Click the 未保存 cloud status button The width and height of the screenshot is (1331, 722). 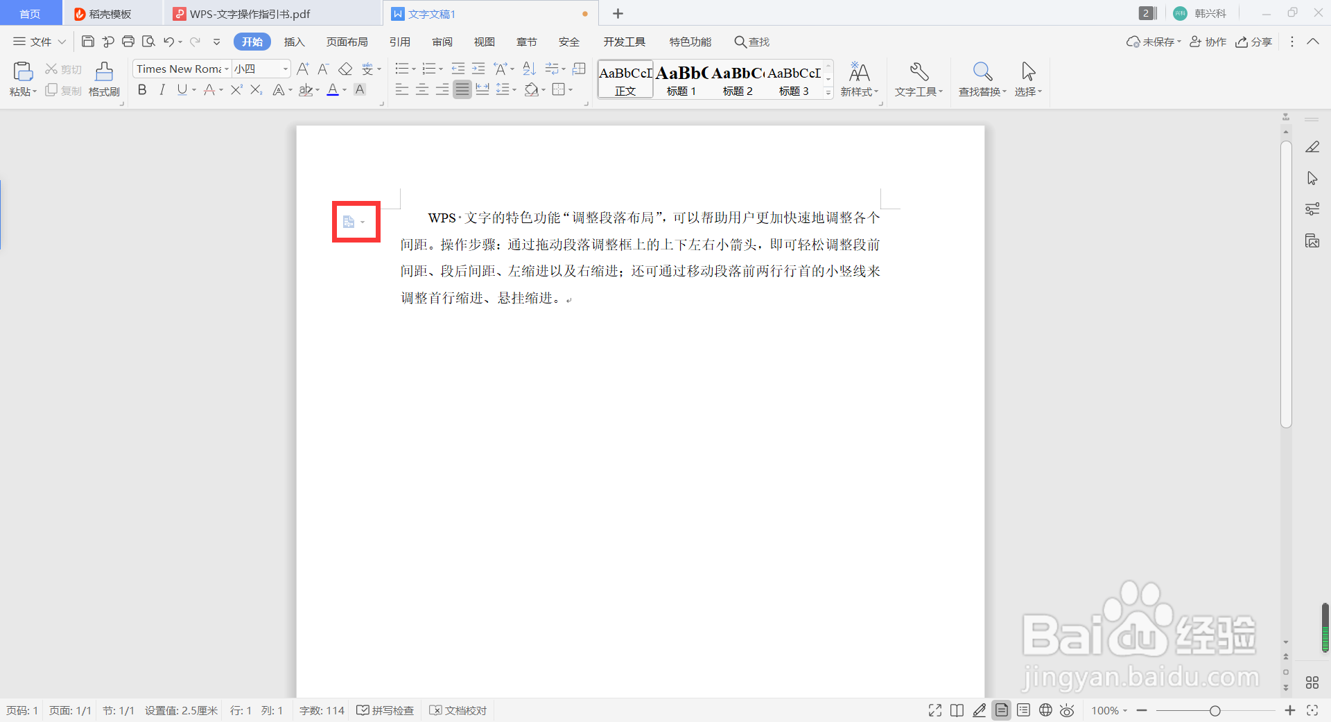click(1154, 42)
